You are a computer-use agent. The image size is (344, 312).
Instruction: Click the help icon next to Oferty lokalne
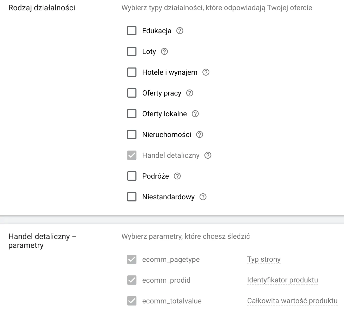[195, 114]
